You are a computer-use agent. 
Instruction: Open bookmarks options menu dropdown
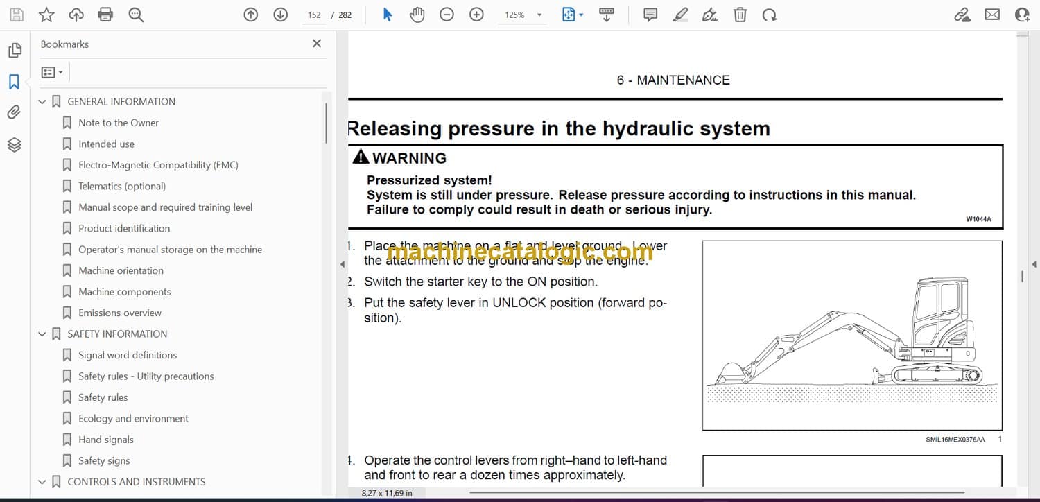point(52,72)
